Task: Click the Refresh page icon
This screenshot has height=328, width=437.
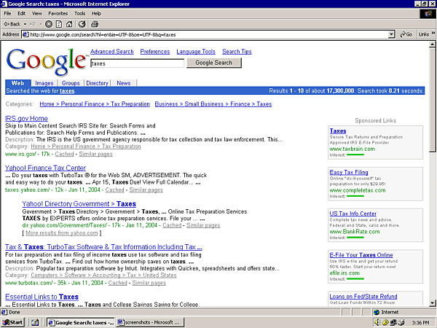Action: (x=60, y=23)
